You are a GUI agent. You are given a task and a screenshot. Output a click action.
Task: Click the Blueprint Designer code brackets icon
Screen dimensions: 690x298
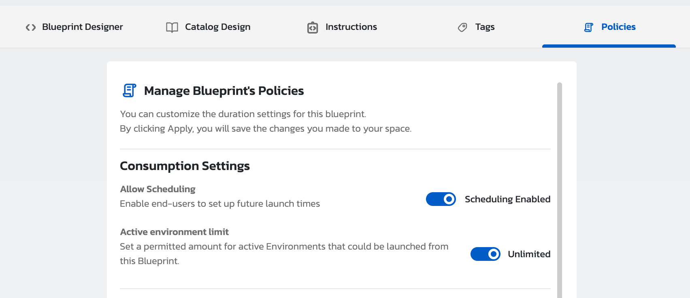tap(31, 27)
